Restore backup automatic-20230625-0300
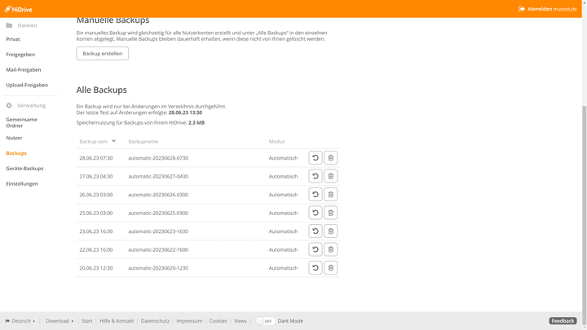Viewport: 587px width, 330px height. [316, 213]
